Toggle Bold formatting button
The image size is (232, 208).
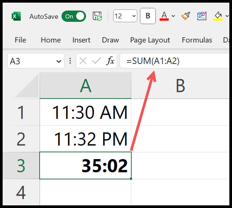tap(148, 16)
